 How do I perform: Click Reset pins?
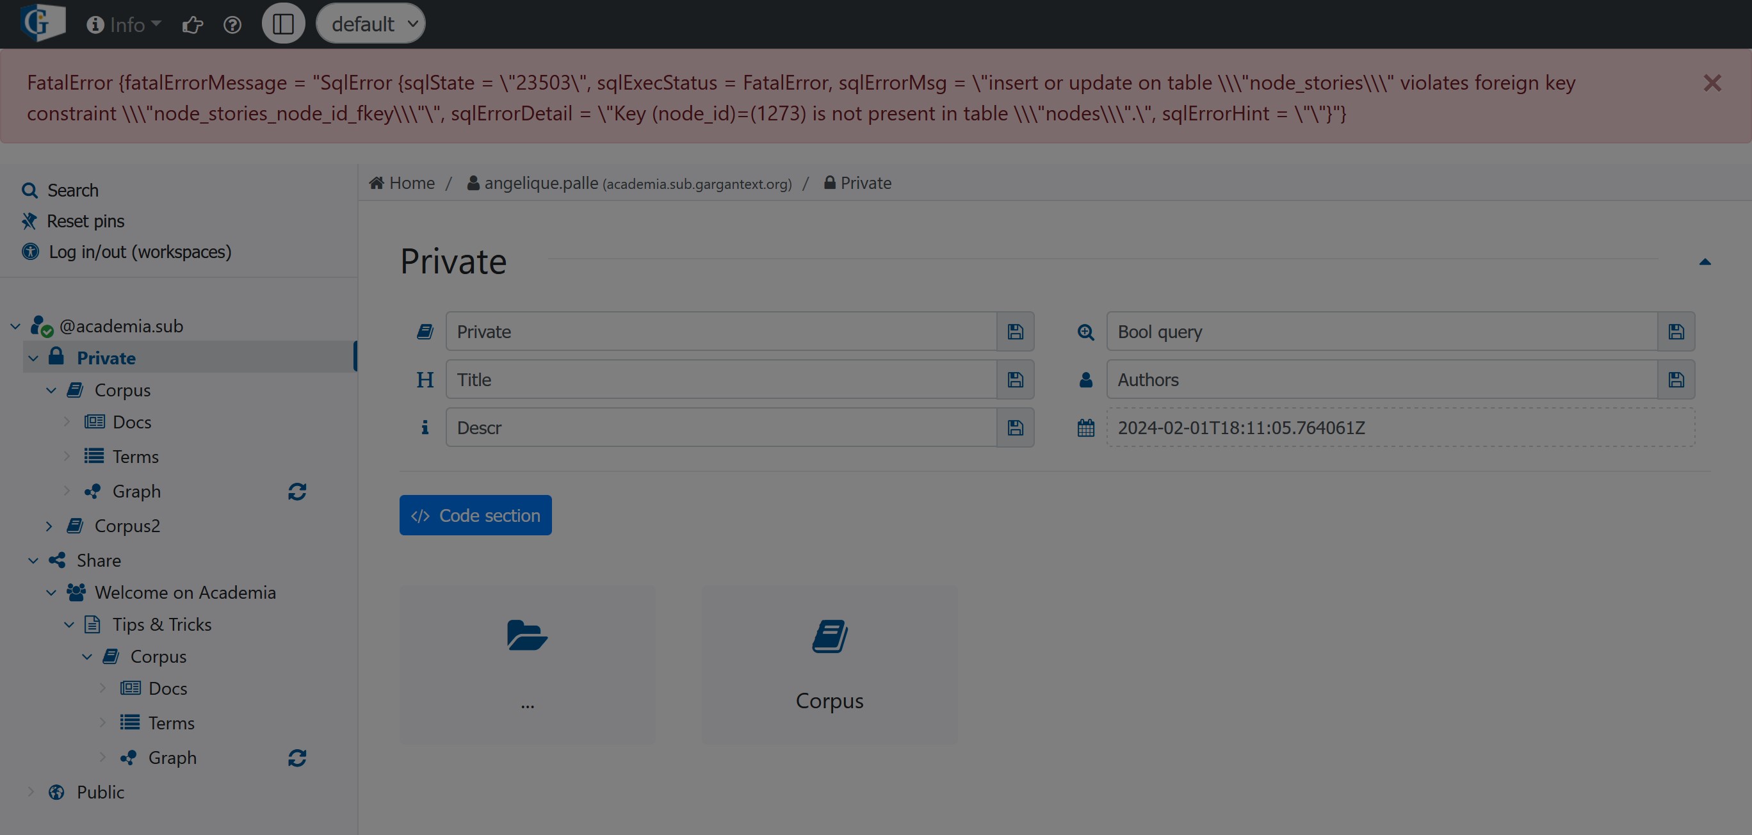(86, 220)
